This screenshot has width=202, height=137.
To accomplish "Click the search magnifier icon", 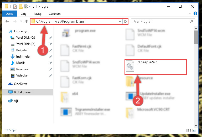I will [x=191, y=21].
